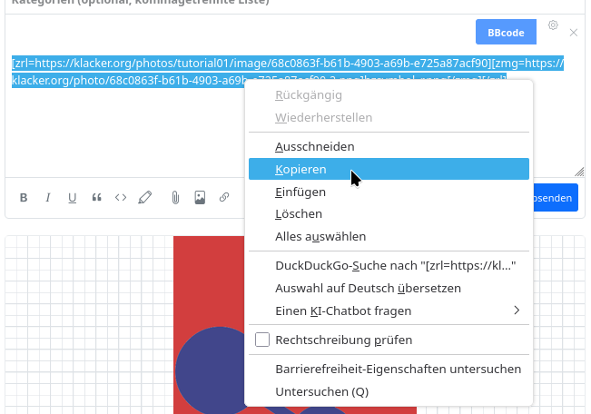This screenshot has width=591, height=414.
Task: Click the pencil highlight icon
Action: coord(145,197)
